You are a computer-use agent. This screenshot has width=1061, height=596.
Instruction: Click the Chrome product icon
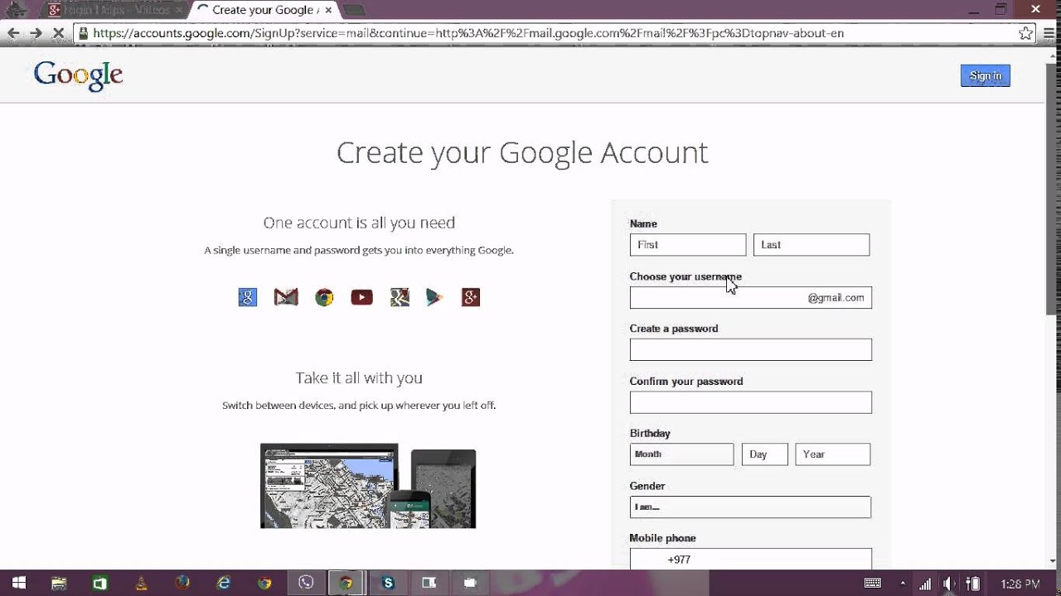(324, 298)
